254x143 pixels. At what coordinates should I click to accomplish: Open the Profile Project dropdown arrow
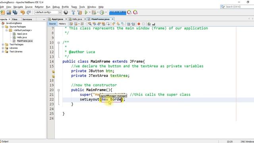106,12
